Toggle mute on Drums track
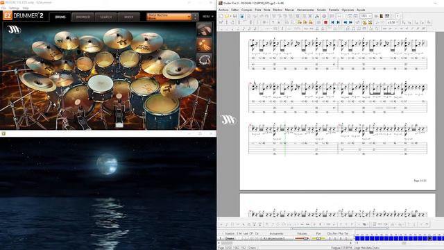Image resolution: width=444 pixels, height=250 pixels. (x=241, y=239)
